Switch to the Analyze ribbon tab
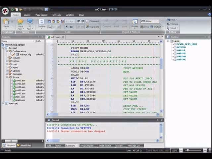The height and width of the screenshot is (159, 212). [x=70, y=15]
